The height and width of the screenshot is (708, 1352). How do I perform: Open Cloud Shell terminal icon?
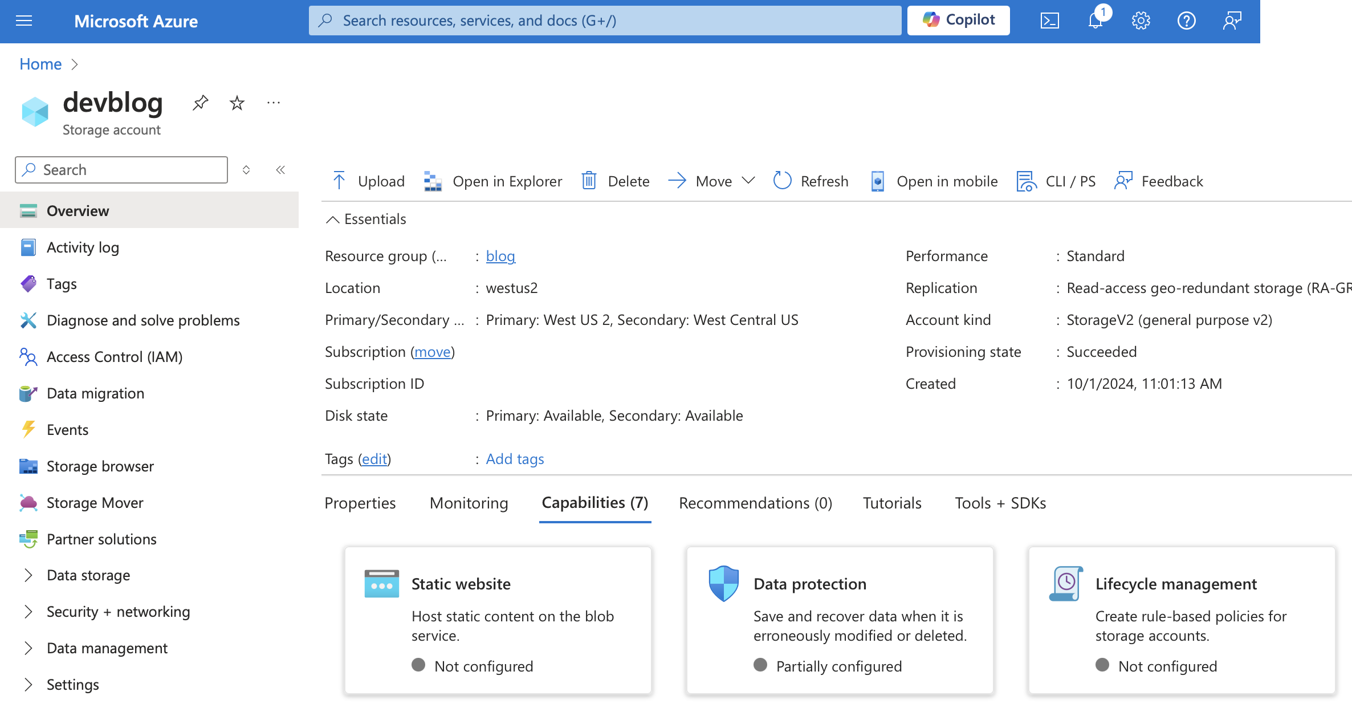tap(1049, 21)
